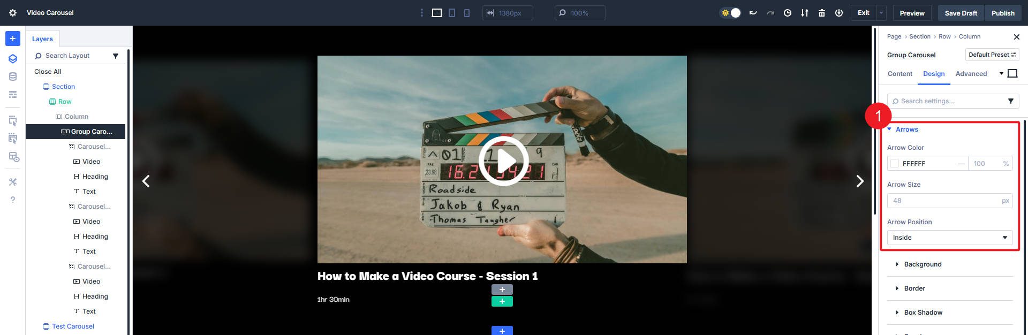The image size is (1028, 335).
Task: Open the Default Preset dropdown
Action: [992, 55]
